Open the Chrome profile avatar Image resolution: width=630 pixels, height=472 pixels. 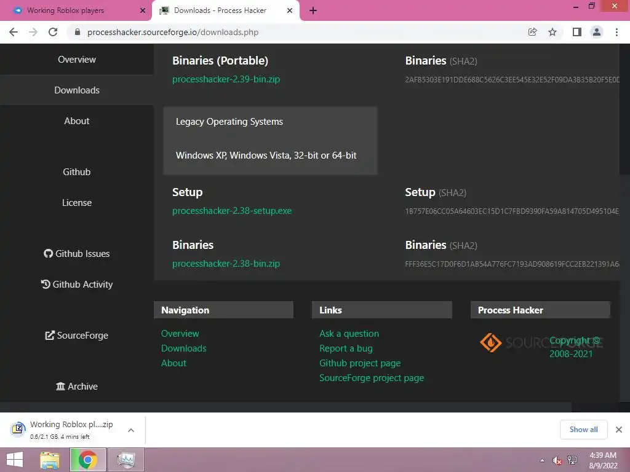[597, 32]
